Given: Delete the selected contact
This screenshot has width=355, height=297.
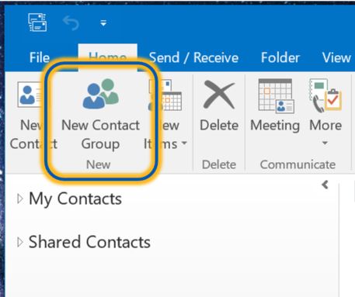Looking at the screenshot, I should point(219,105).
